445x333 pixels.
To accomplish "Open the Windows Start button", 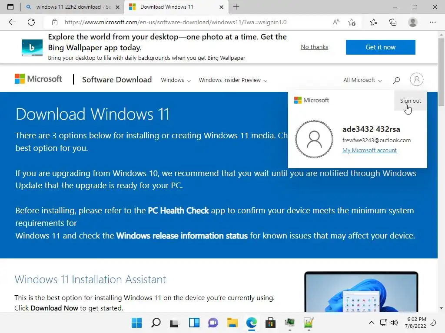I will [136, 323].
